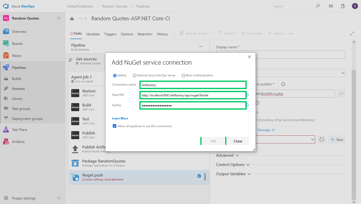Switch to the History tab
This screenshot has height=204, width=361.
162,34
